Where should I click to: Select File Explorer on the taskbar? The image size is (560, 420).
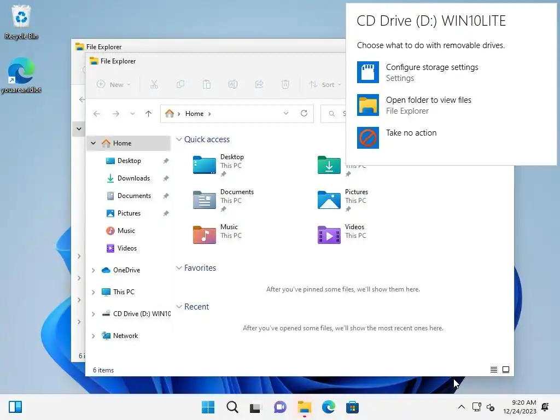point(304,407)
